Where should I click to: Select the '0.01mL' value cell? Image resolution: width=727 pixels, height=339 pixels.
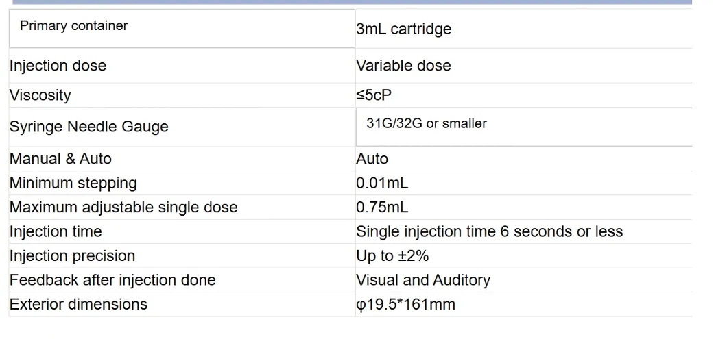[382, 184]
